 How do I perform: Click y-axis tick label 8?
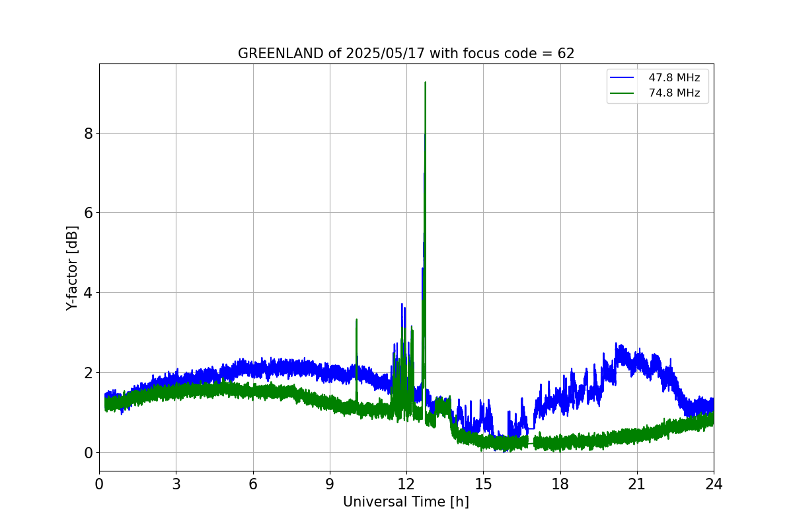(x=88, y=134)
